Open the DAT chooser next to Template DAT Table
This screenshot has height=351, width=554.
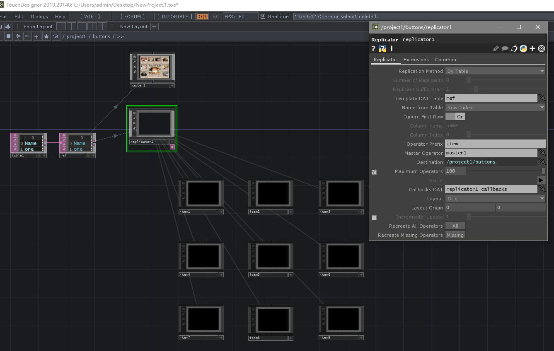(x=542, y=98)
